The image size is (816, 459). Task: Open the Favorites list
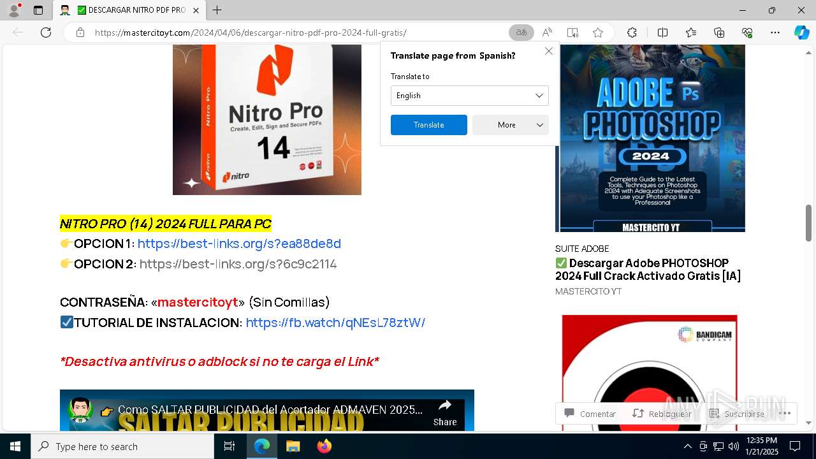[x=691, y=33]
